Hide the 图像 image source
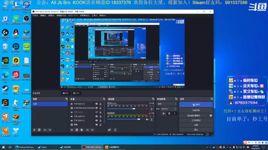The width and height of the screenshot is (268, 150). click(x=96, y=125)
